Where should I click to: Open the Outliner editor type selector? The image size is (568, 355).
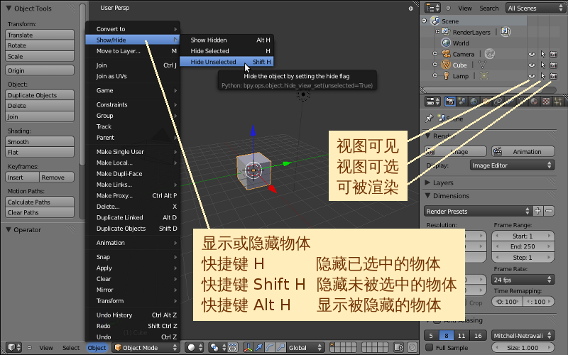pos(433,8)
